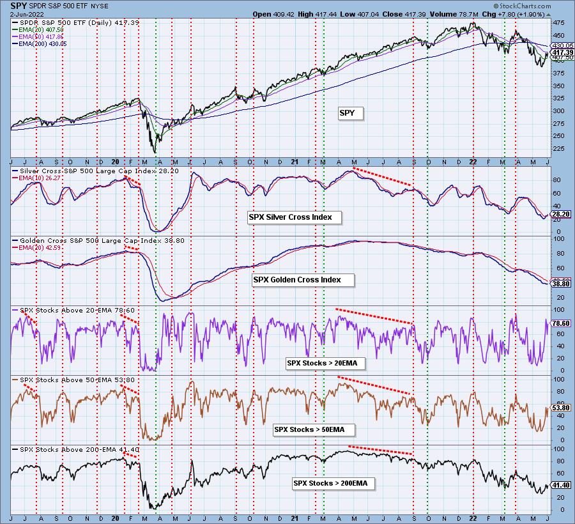Select the SPX Stocks Above 200-EMA 41.40 legend

[x=75, y=450]
